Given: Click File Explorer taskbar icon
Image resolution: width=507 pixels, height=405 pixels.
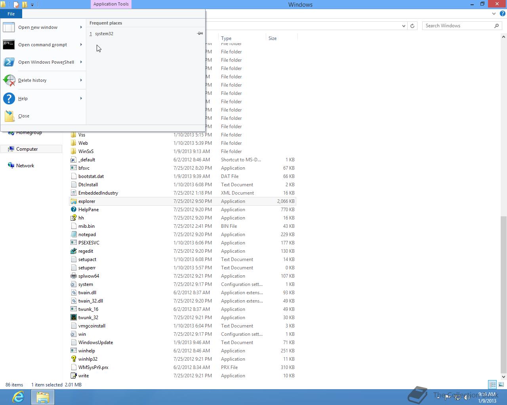Looking at the screenshot, I should [42, 397].
